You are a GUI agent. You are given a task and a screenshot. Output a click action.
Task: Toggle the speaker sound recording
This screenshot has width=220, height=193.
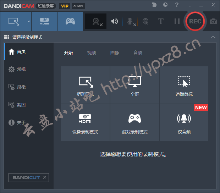point(115,21)
